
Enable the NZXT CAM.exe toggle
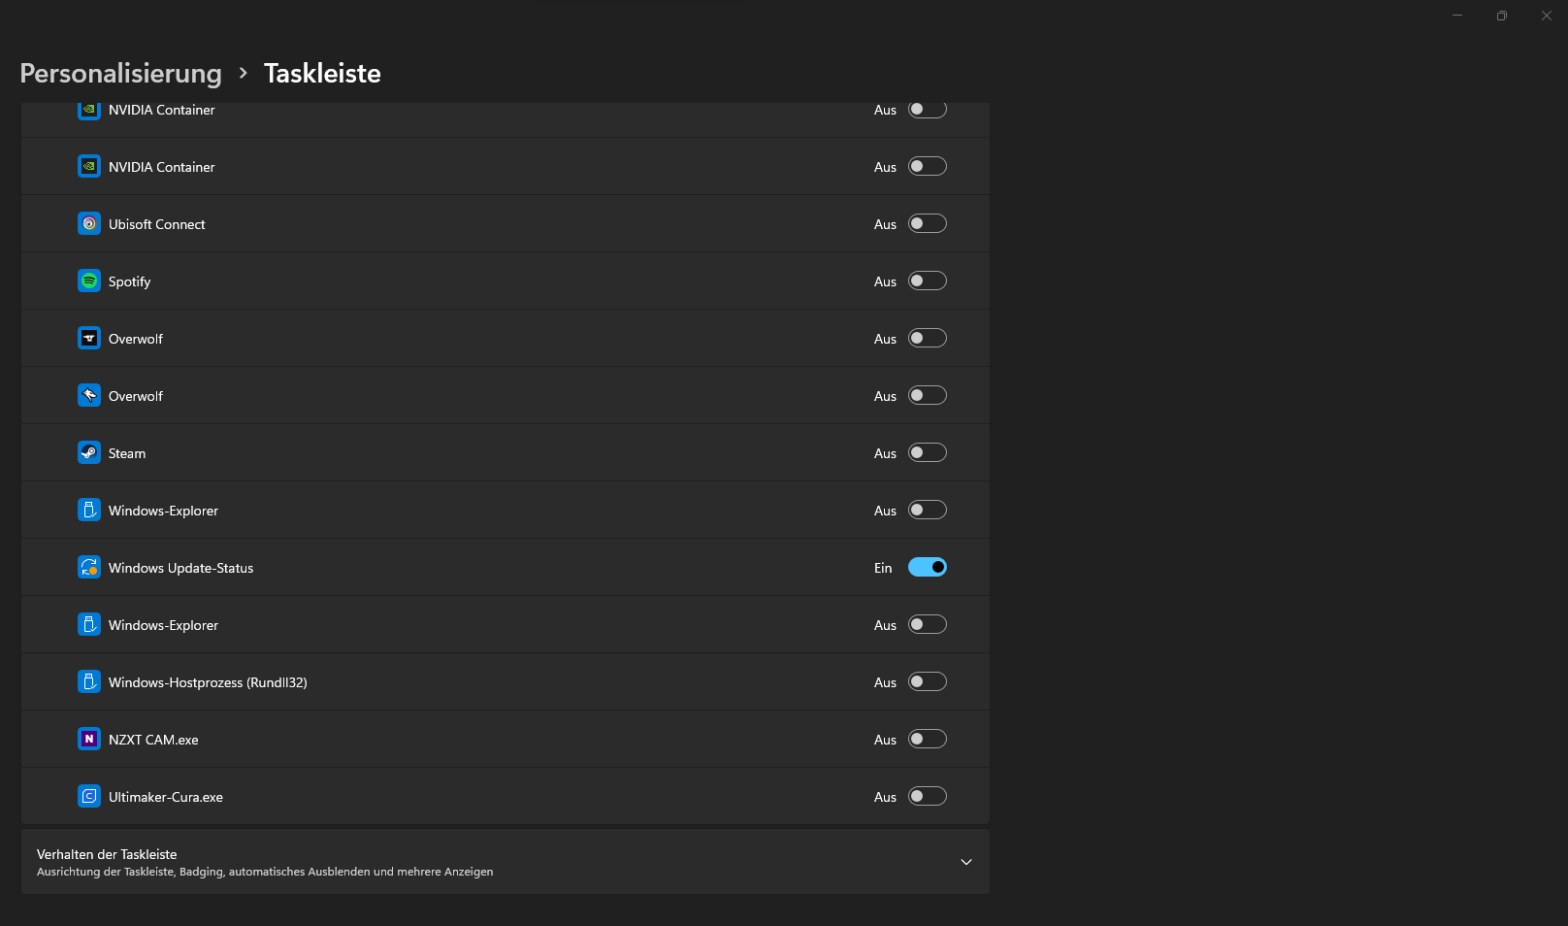point(927,739)
